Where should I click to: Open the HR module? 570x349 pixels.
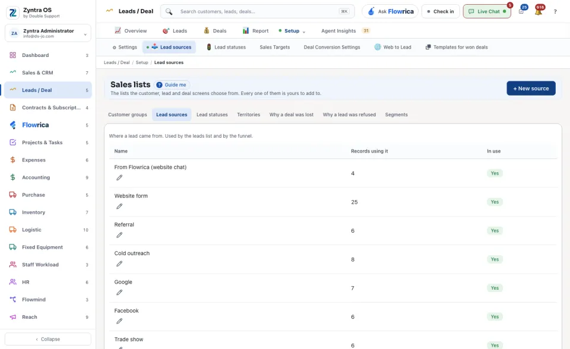(x=48, y=282)
